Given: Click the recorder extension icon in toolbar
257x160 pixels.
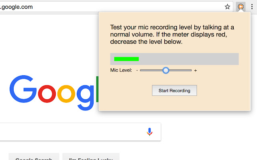Looking at the screenshot, I should pos(241,7).
